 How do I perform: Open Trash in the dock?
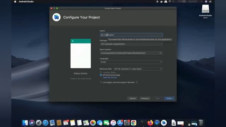click(x=201, y=123)
